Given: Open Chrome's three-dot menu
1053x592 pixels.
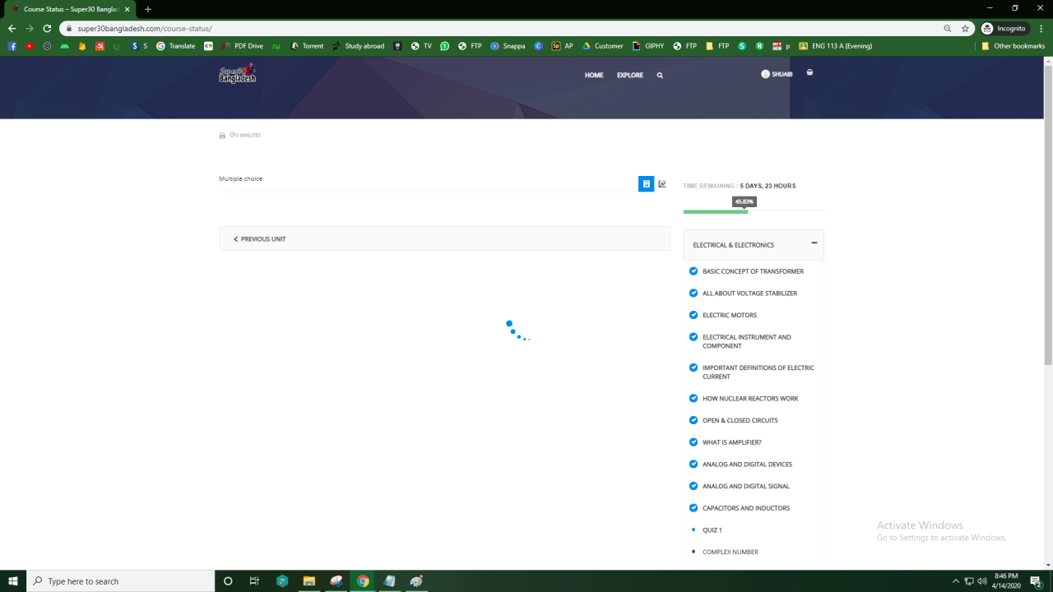Looking at the screenshot, I should point(1041,28).
